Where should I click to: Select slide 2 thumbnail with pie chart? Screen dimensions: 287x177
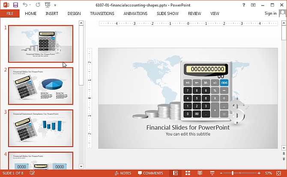41,86
